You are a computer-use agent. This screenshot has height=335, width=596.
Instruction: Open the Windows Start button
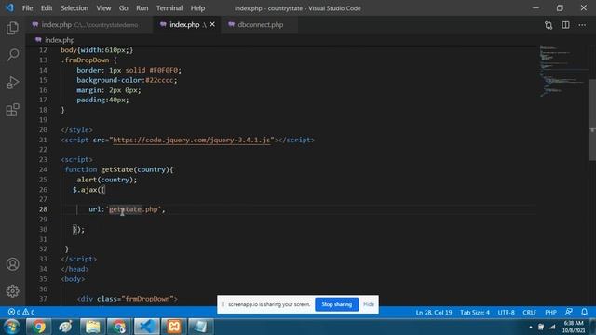click(11, 327)
